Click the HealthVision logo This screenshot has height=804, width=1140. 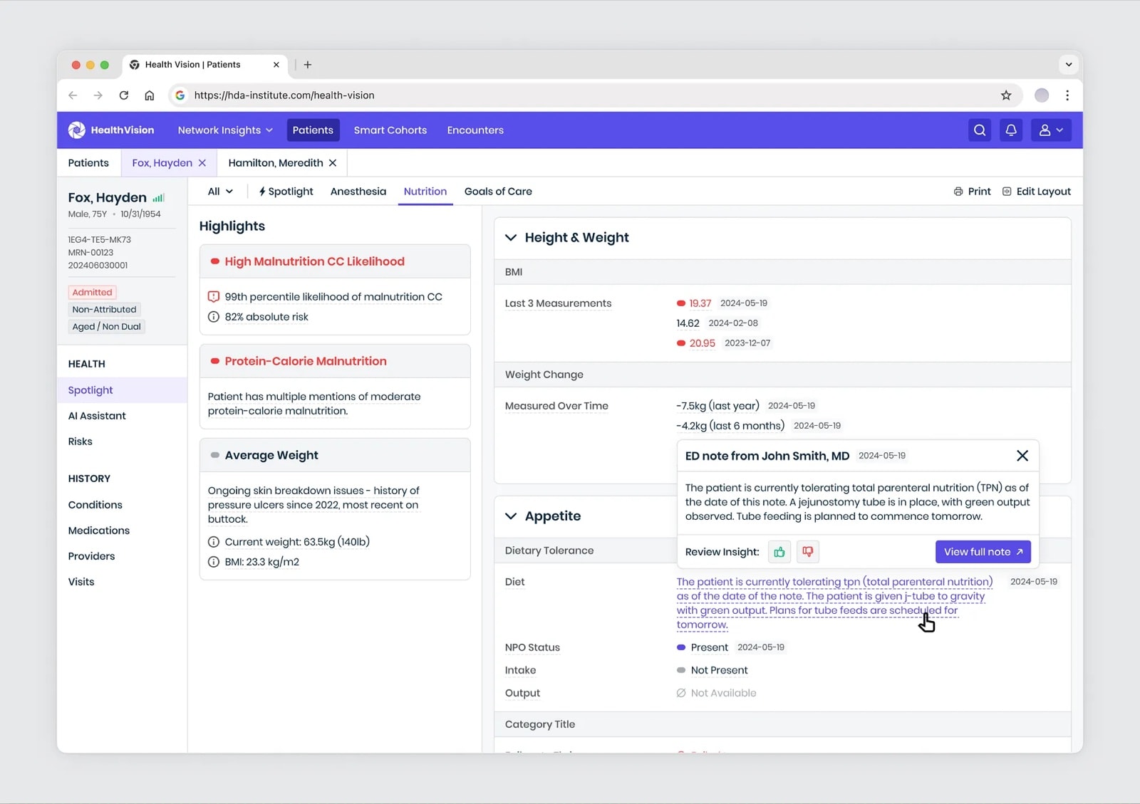[x=111, y=130]
